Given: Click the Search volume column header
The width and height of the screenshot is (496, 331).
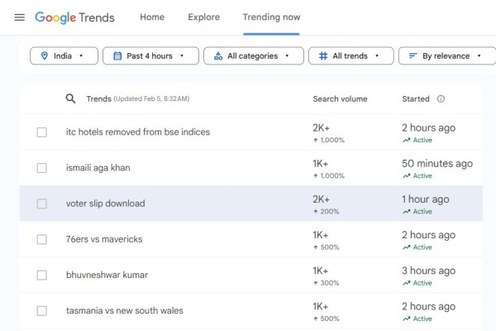Looking at the screenshot, I should coord(340,98).
